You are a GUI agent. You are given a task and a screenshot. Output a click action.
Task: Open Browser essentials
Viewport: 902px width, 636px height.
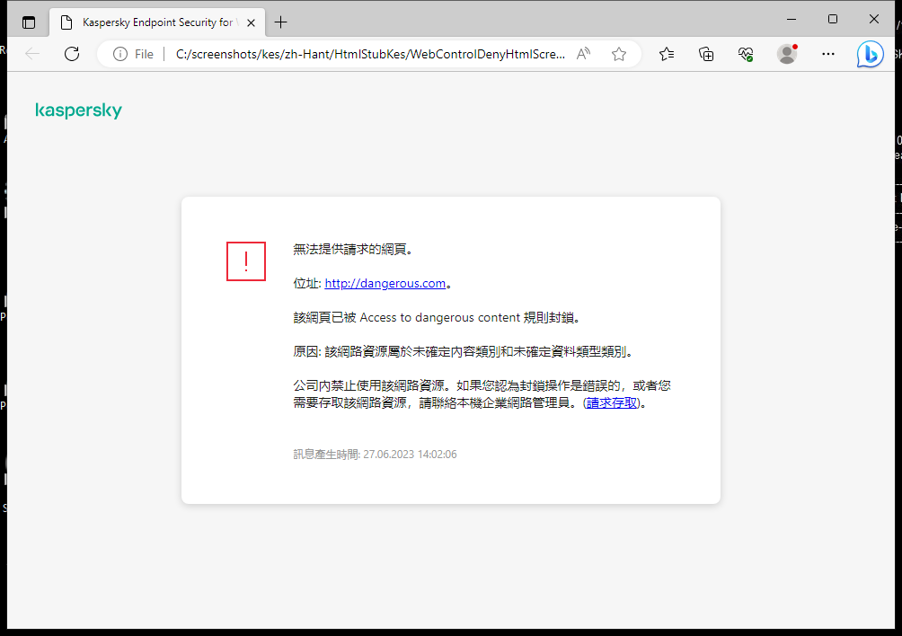(745, 54)
